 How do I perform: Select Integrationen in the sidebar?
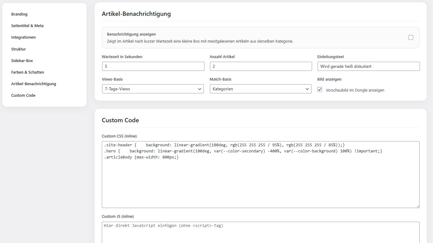(23, 37)
